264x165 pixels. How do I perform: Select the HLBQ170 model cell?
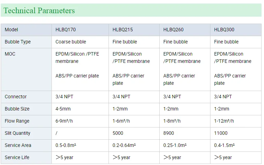[66, 30]
